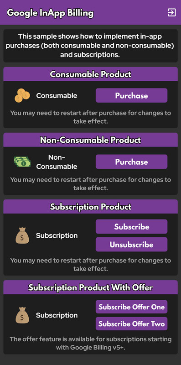Purchase the Consumable product
Image resolution: width=181 pixels, height=365 pixels.
pos(131,95)
